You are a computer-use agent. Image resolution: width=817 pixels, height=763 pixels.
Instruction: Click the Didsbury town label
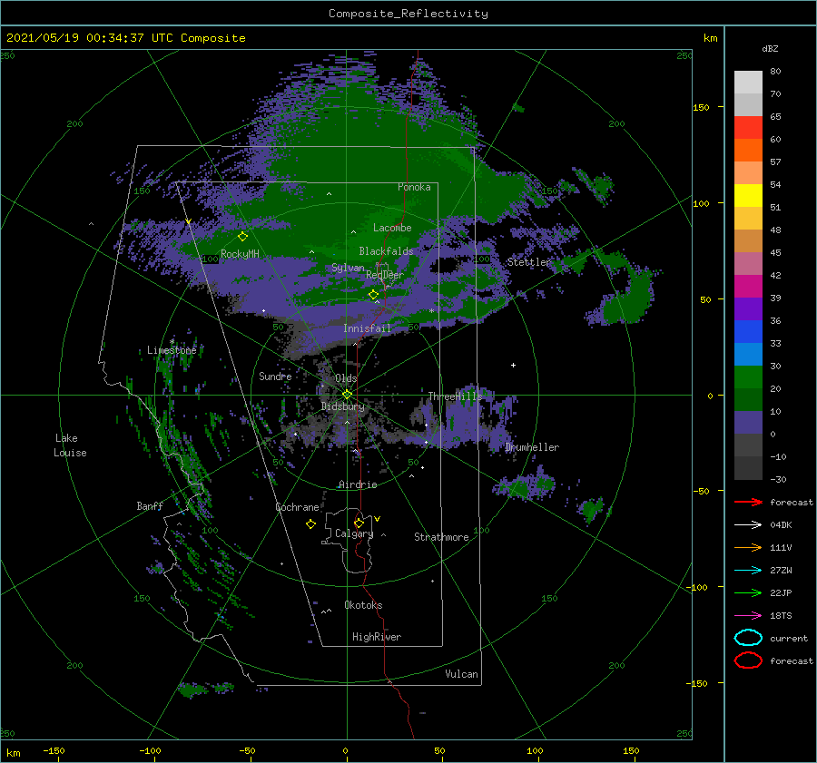(342, 406)
